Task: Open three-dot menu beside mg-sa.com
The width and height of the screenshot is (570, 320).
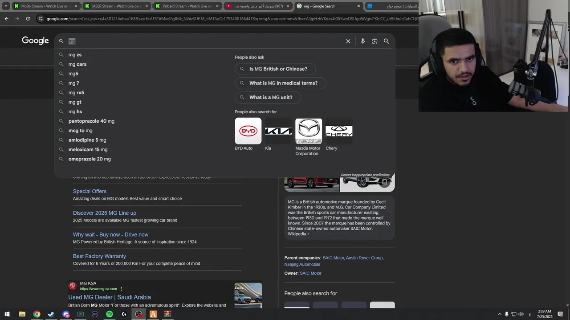Action: tap(121, 289)
